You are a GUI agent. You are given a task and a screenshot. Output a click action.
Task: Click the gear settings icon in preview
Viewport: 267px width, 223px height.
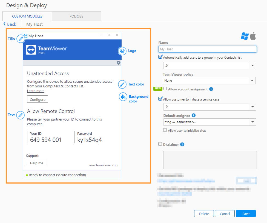point(118,63)
